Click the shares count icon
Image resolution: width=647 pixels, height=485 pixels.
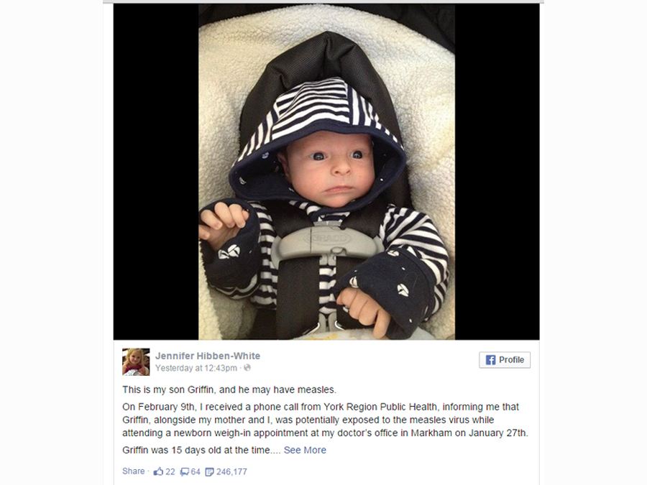pos(210,472)
